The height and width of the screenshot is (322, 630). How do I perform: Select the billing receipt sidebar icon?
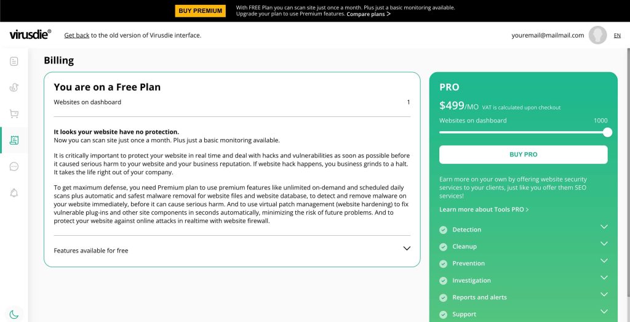[14, 140]
